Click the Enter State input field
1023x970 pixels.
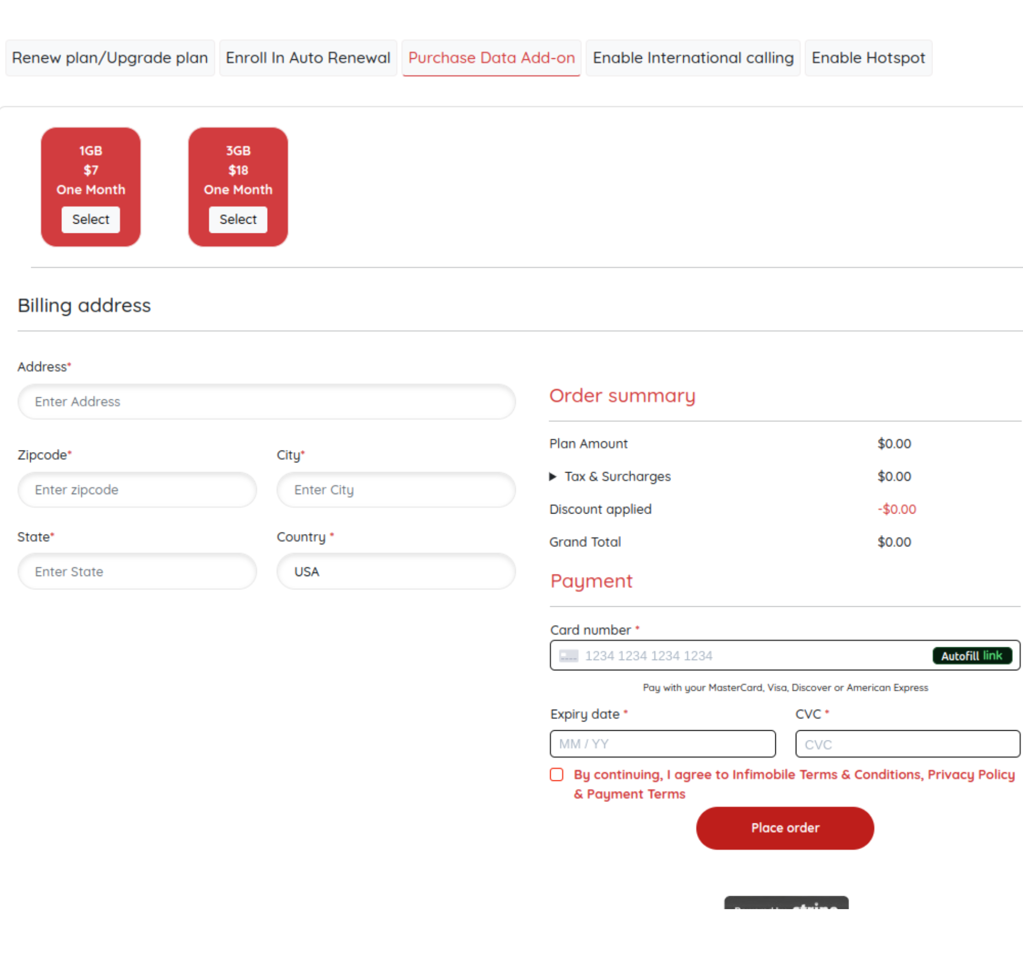pos(137,571)
